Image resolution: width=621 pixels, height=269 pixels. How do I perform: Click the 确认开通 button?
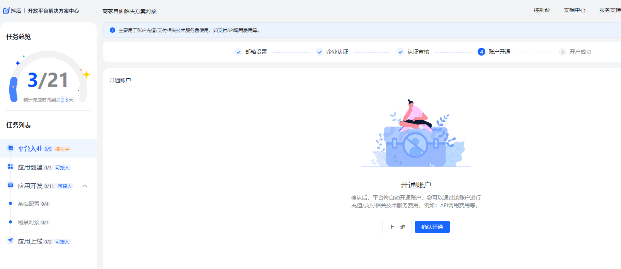[432, 227]
